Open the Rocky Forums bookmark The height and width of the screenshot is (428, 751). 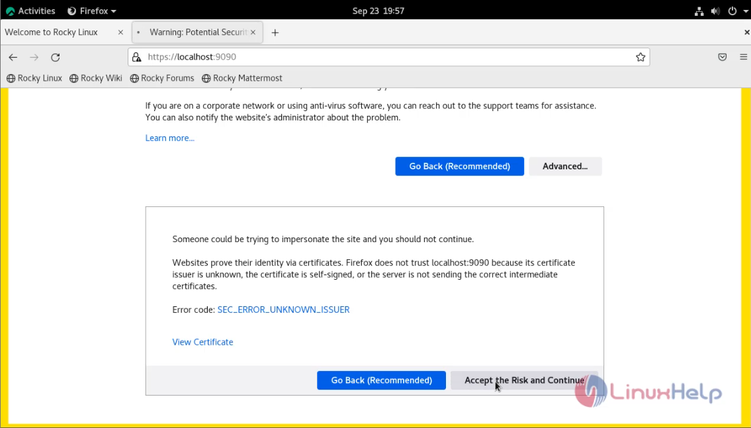tap(162, 78)
